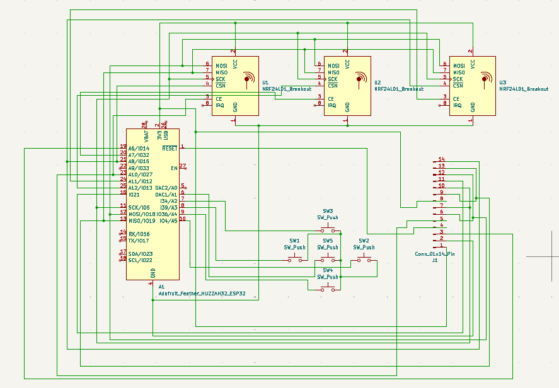Screen dimensions: 559x388
Task: Click the CE pin label on U2
Action: 331,99
